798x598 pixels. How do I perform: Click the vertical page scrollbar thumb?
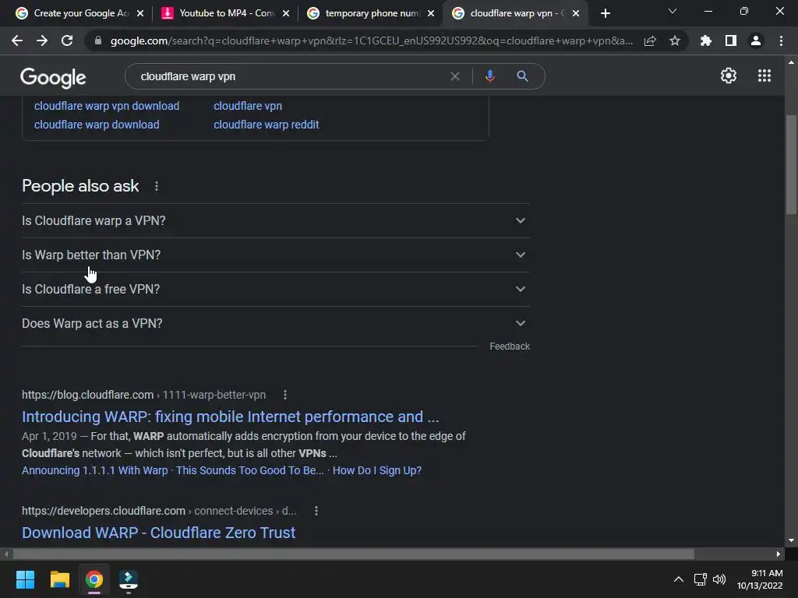(791, 165)
